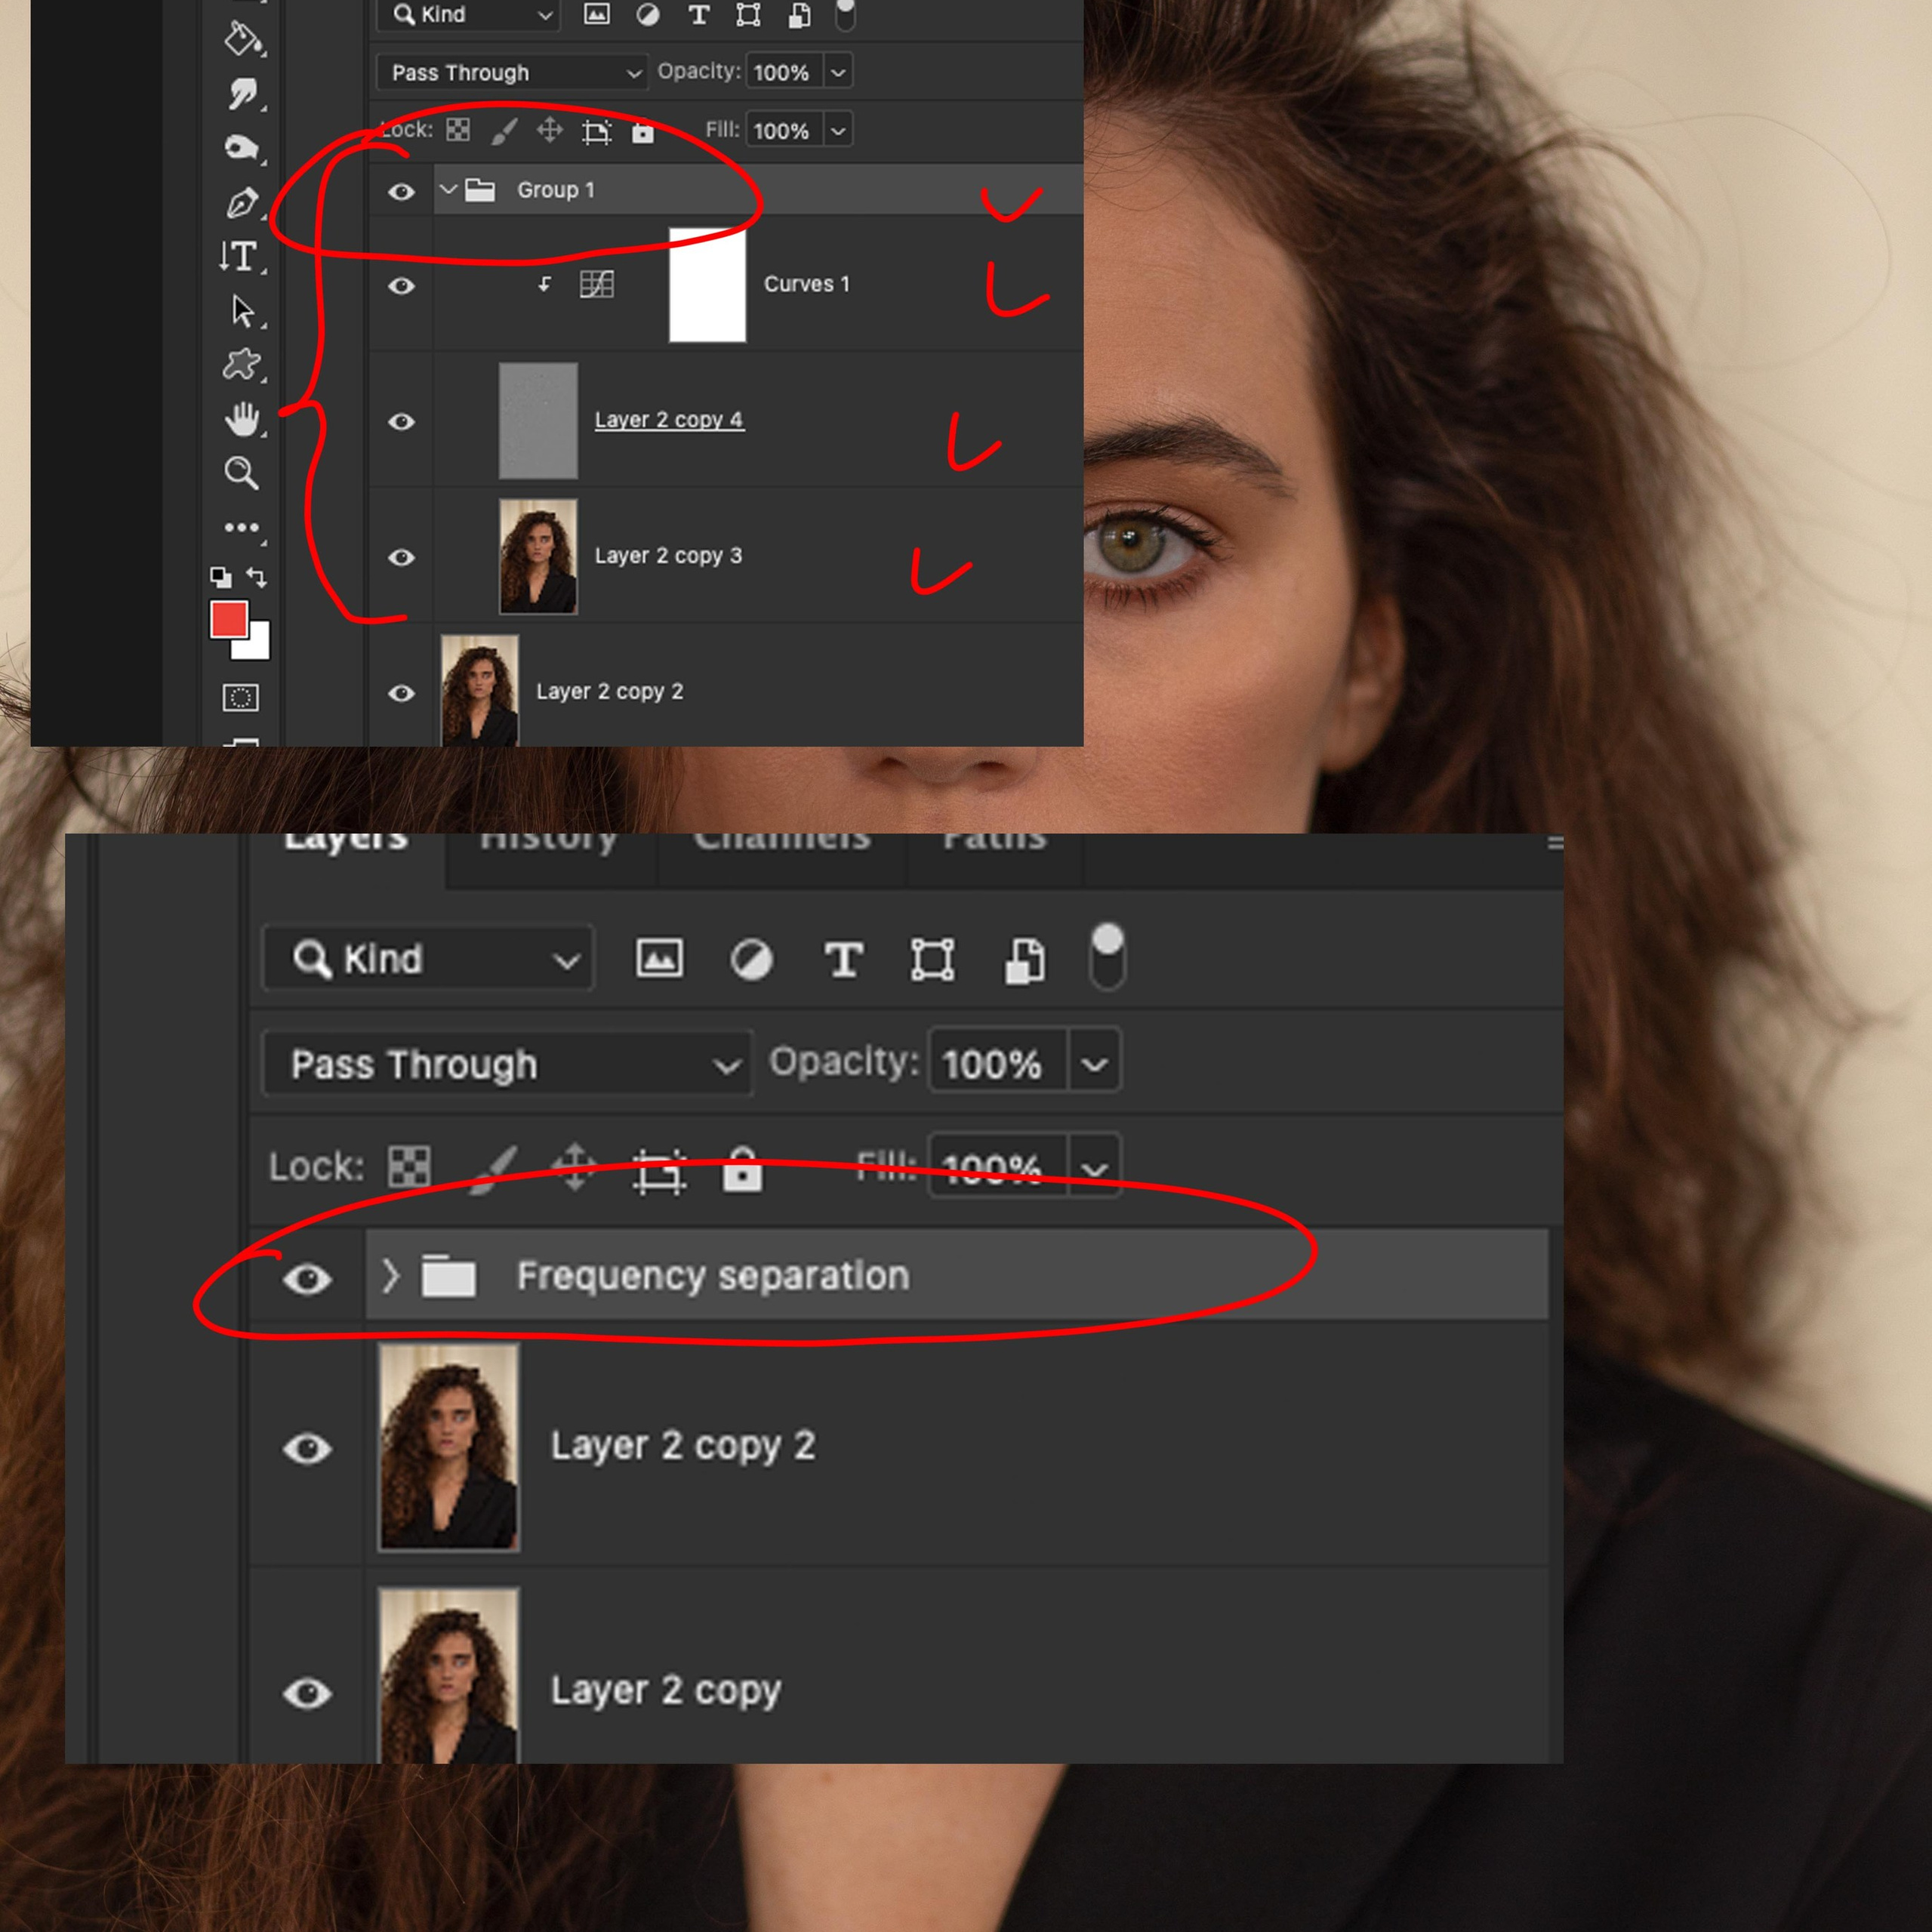The height and width of the screenshot is (1932, 1932).
Task: Hide the Frequency separation group
Action: click(x=307, y=1276)
